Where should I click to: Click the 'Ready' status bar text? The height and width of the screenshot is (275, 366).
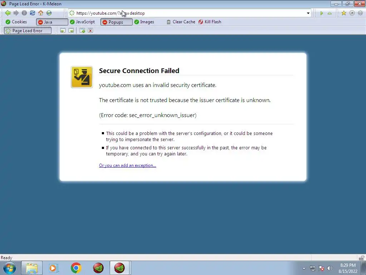pyautogui.click(x=6, y=258)
